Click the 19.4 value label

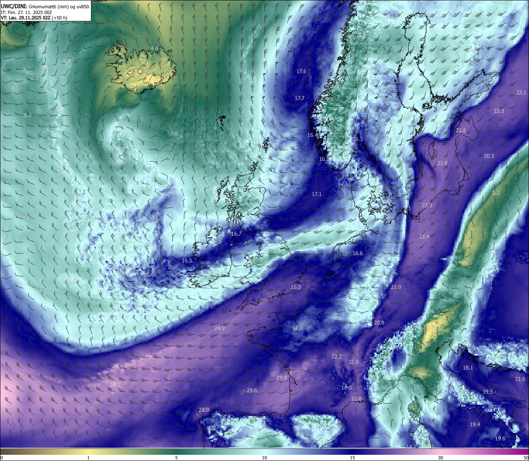pyautogui.click(x=475, y=424)
